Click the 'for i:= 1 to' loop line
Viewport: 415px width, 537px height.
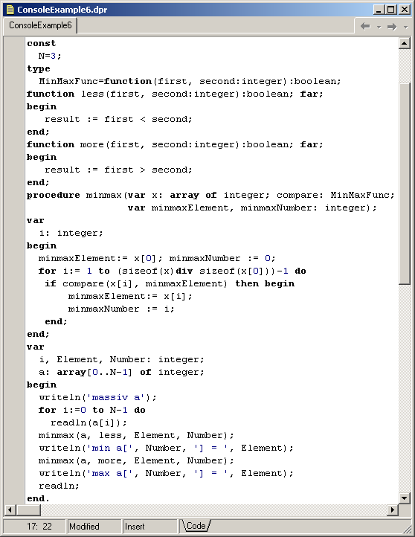[x=173, y=271]
